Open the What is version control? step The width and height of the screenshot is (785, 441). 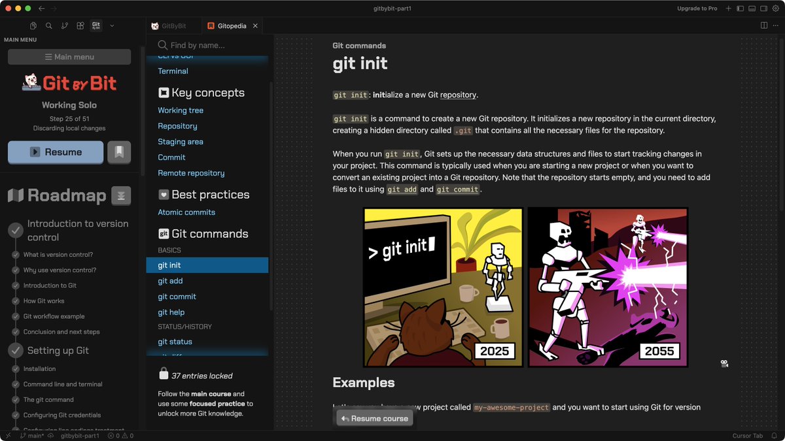(58, 255)
